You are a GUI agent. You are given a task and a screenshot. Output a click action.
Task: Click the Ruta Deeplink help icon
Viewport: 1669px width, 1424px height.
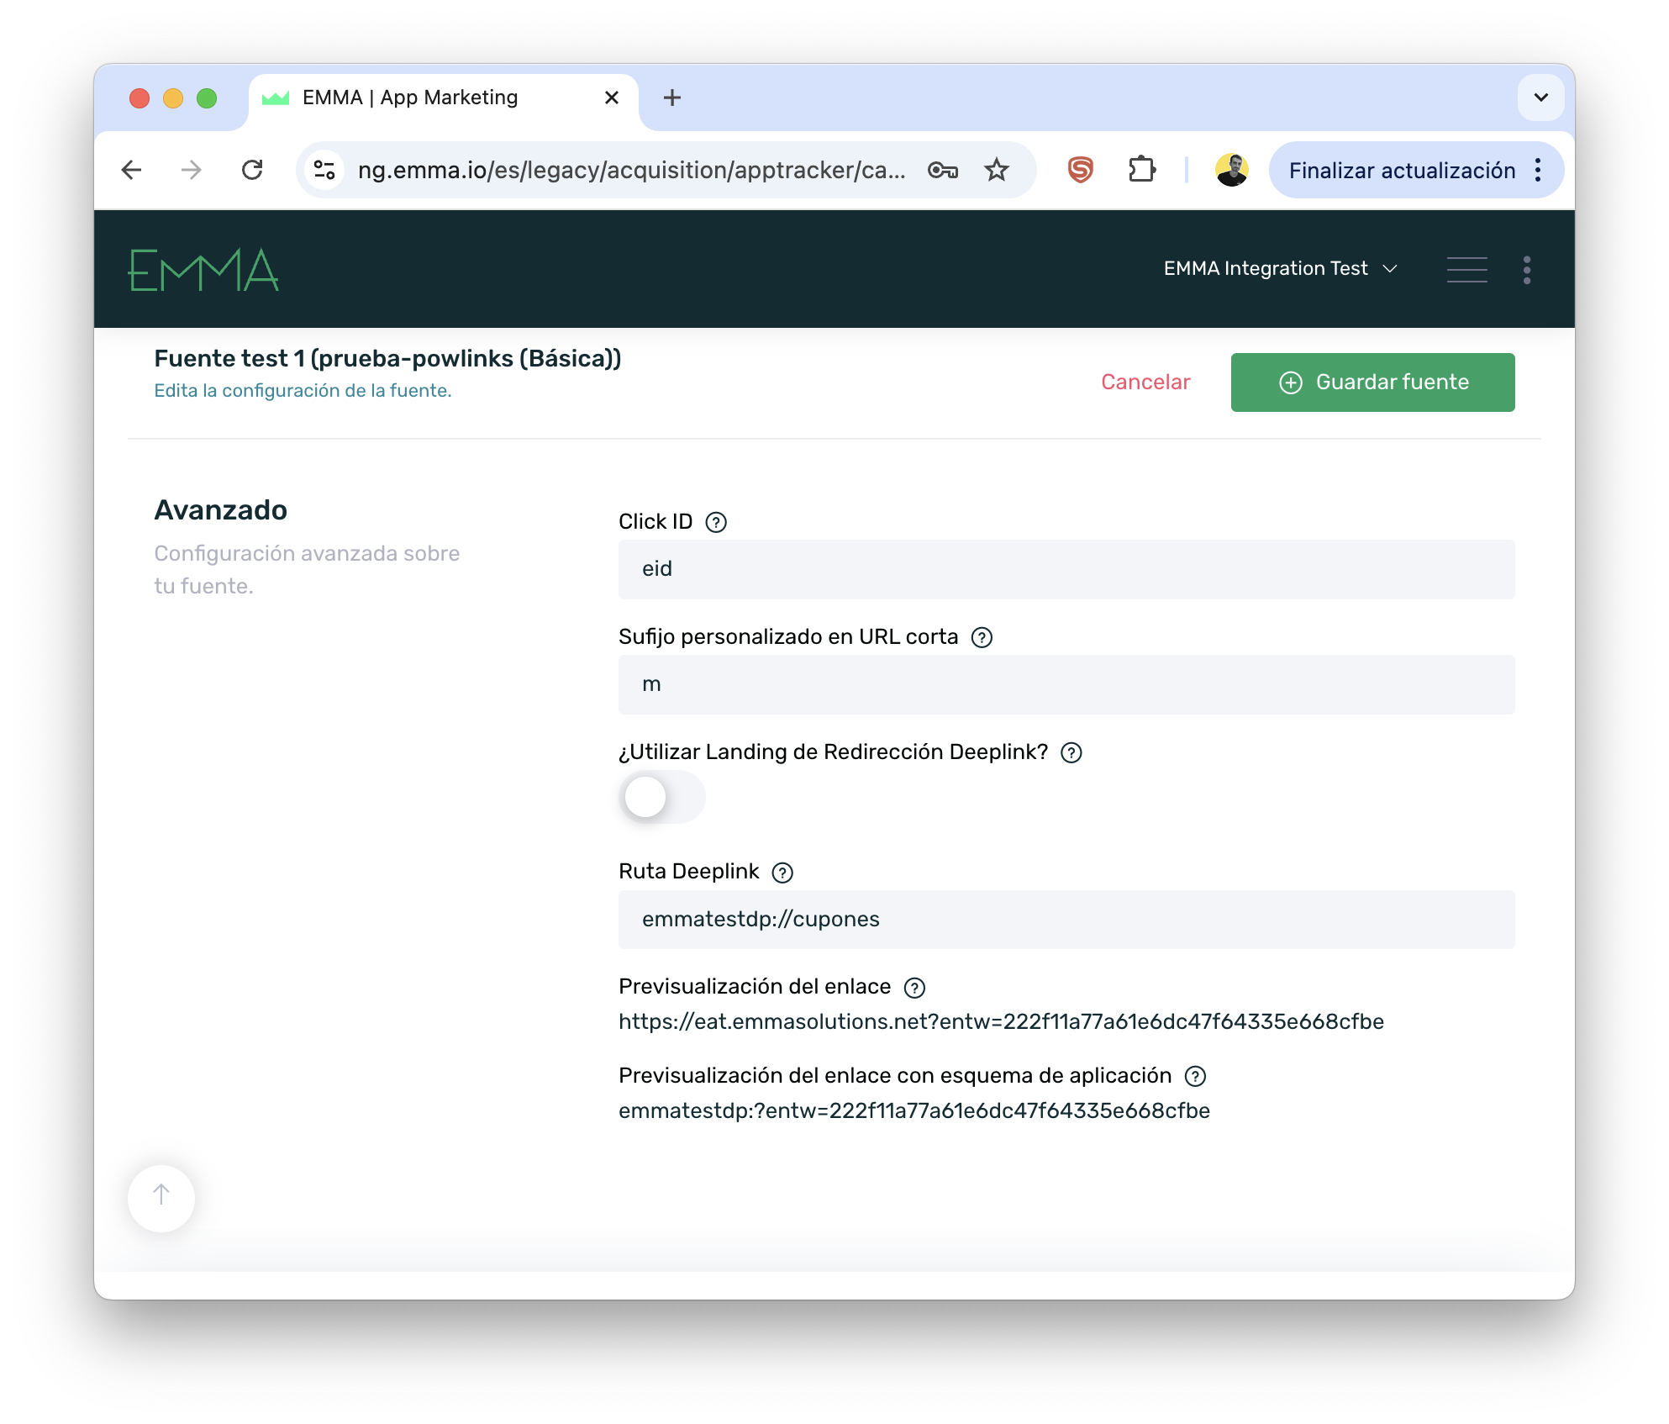pos(782,873)
